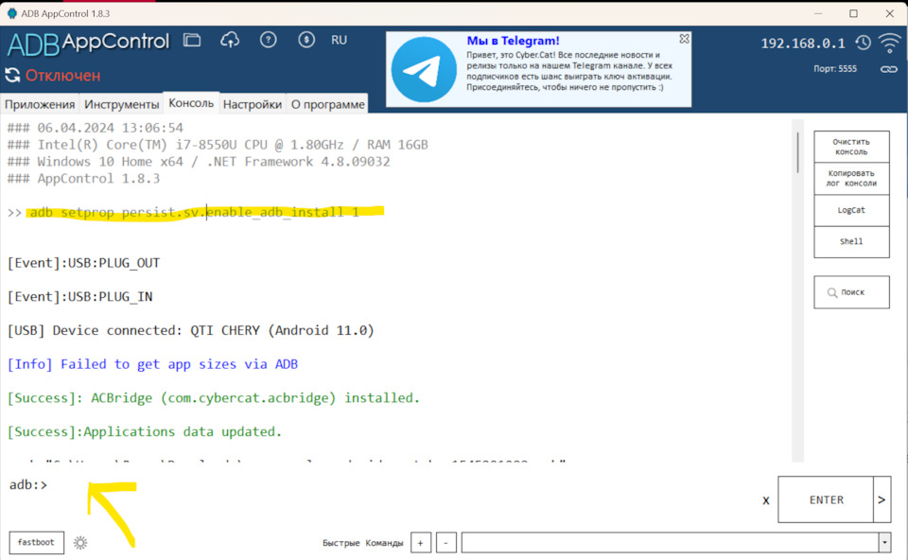Expand the arrow next to ENTER
Screen dimensions: 908x560
(x=882, y=499)
